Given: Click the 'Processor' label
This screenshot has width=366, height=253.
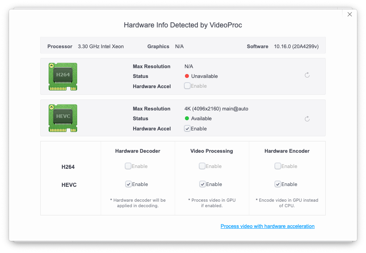Looking at the screenshot, I should pyautogui.click(x=60, y=46).
